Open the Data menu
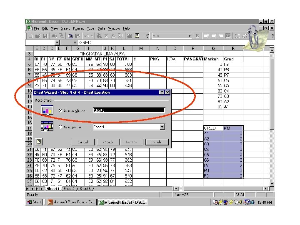300x225 pixels. [x=101, y=28]
